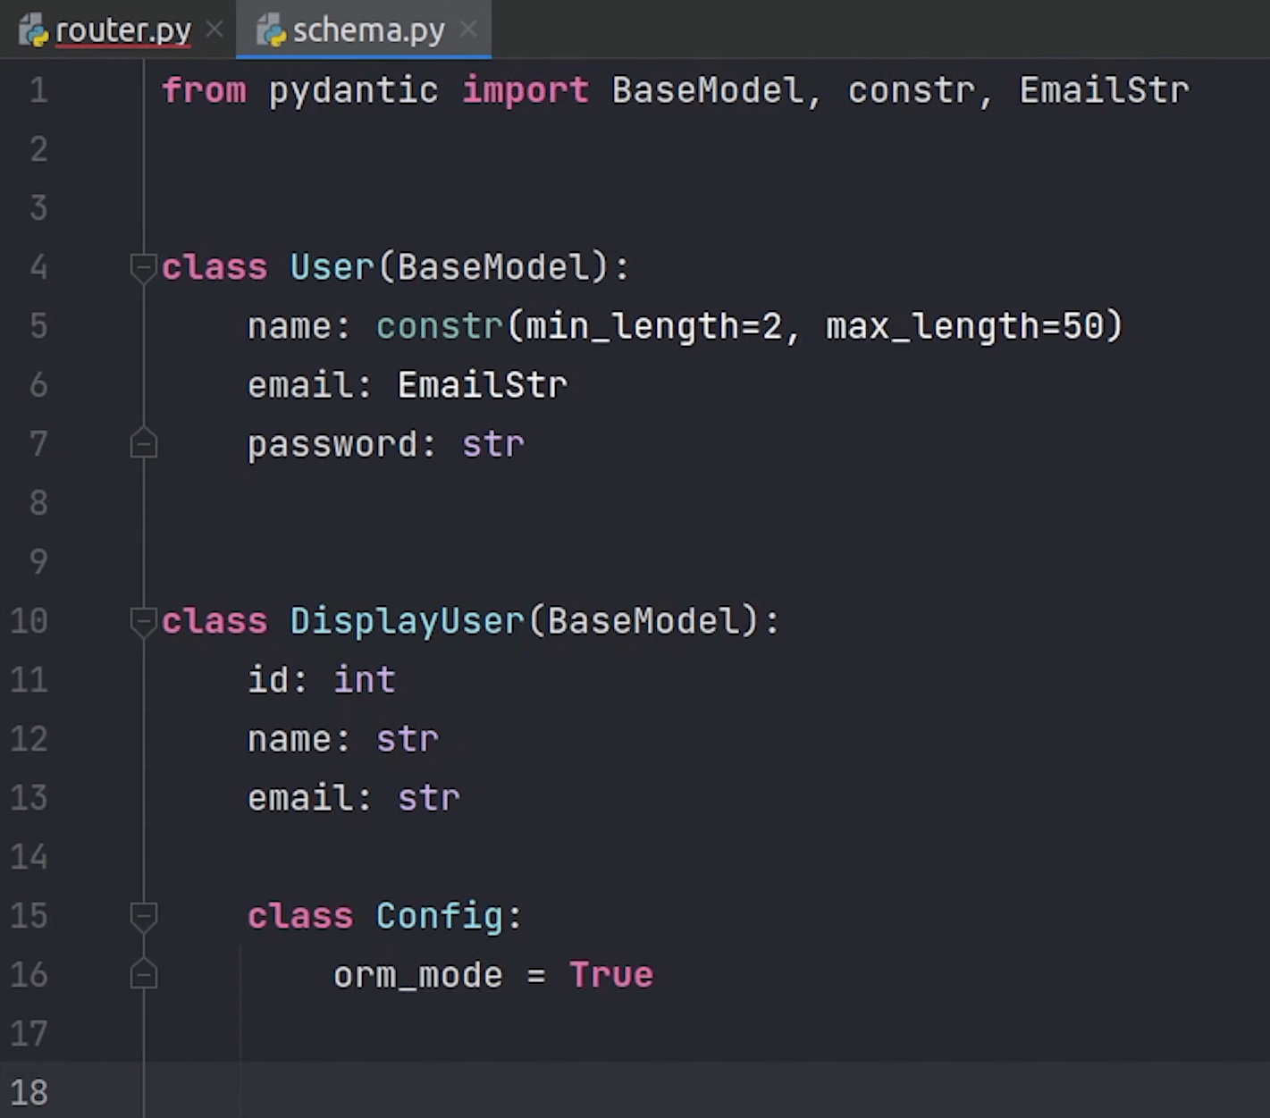Screen dimensions: 1270x1118
Task: Click line number 18 in the gutter
Action: tap(29, 1093)
